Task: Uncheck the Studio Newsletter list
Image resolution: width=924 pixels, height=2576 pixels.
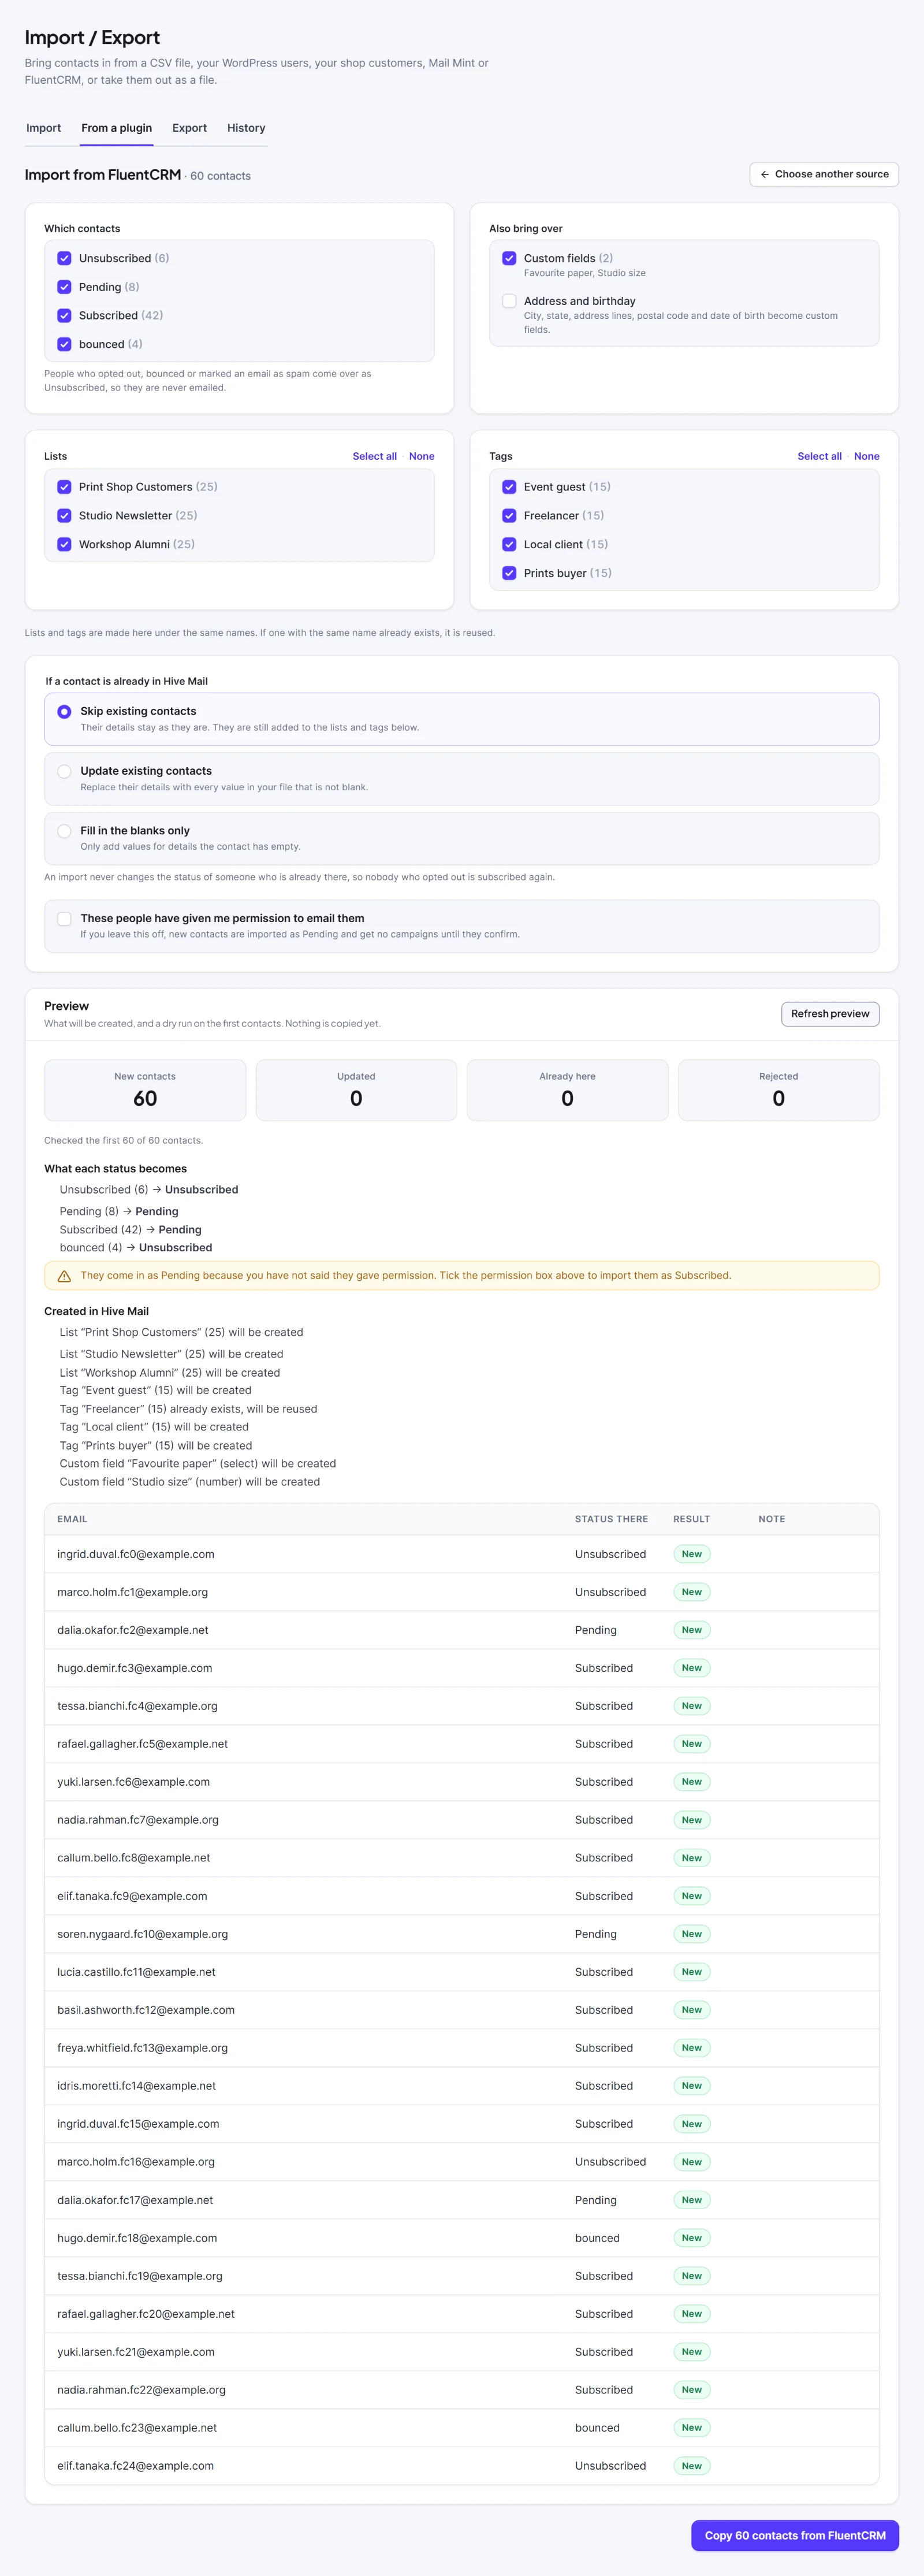Action: 64,516
